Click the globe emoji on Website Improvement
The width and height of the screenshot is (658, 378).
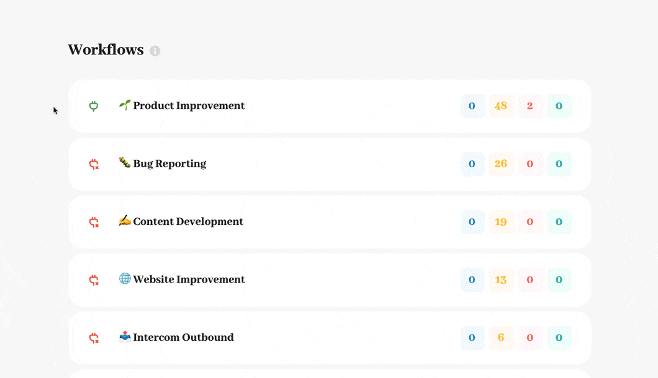[125, 279]
